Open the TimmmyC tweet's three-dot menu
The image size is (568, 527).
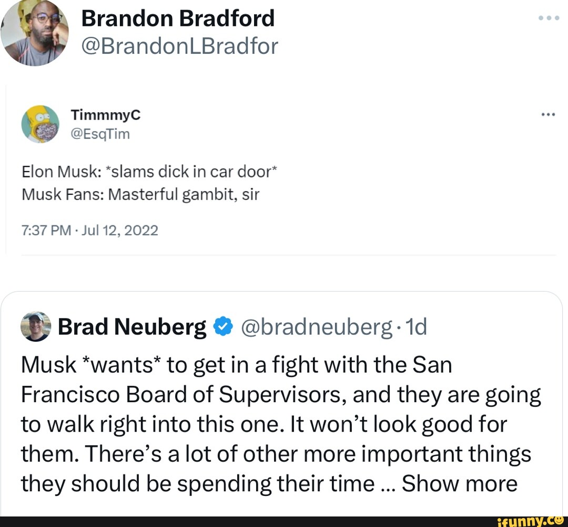[x=548, y=114]
